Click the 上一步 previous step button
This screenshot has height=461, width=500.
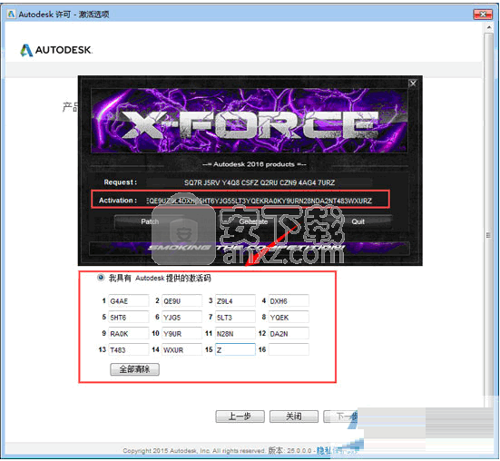point(240,417)
